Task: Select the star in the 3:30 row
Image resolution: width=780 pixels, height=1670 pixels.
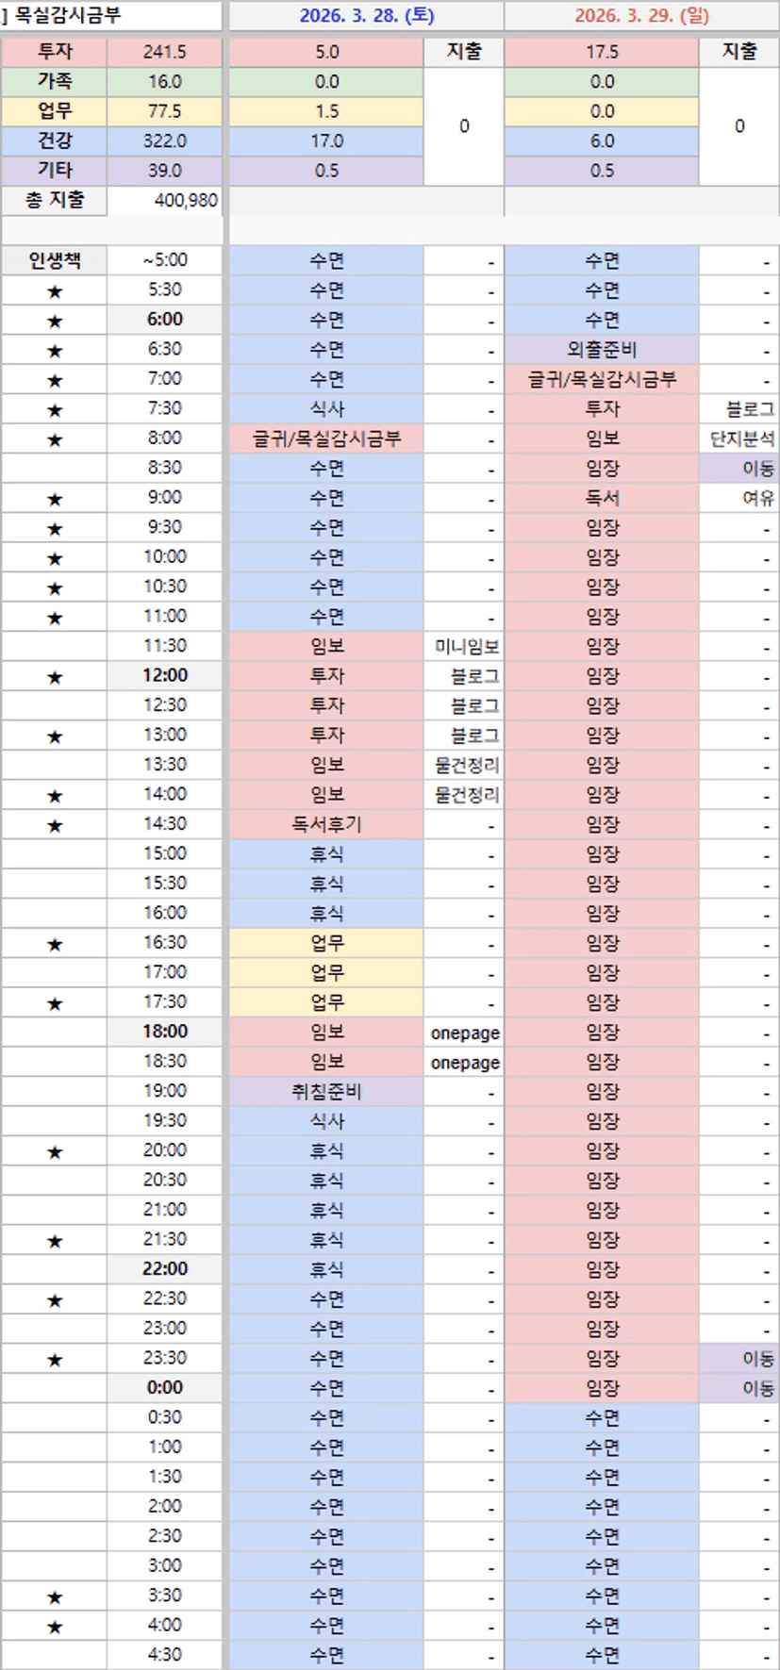Action: (55, 1596)
